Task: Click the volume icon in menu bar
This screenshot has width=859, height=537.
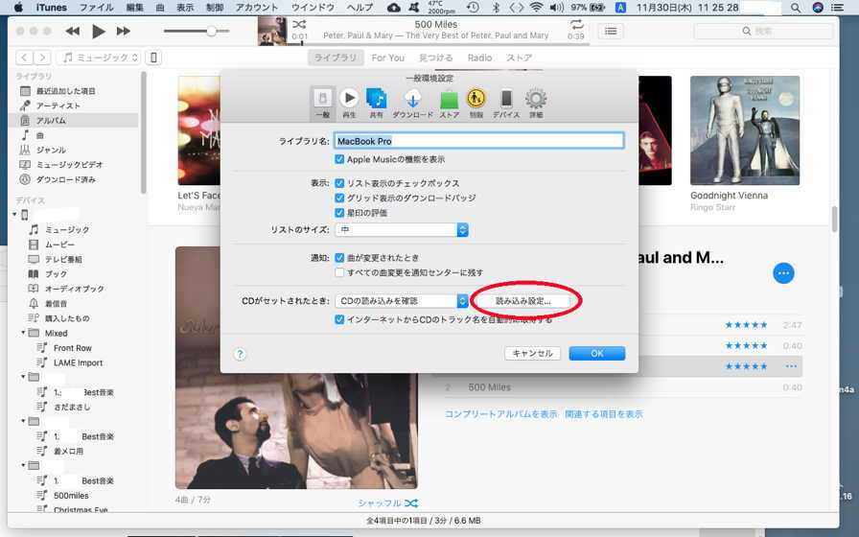Action: coord(556,8)
